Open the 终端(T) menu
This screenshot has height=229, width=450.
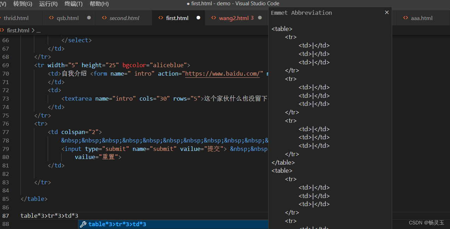coord(73,4)
